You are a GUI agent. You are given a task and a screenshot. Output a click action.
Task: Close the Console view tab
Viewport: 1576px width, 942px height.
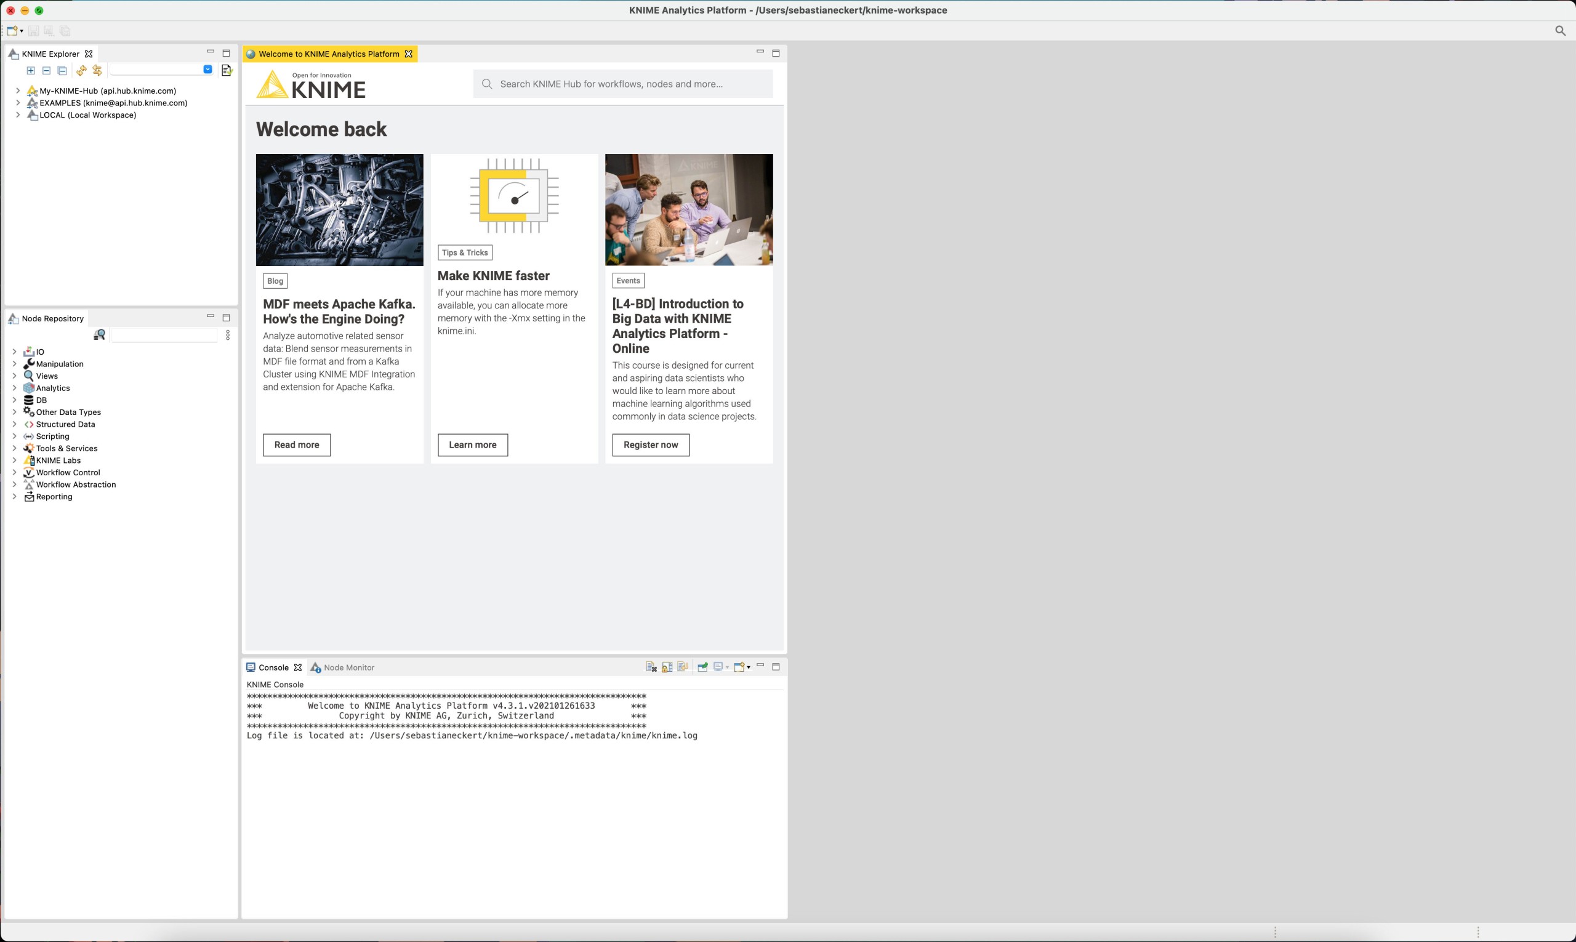pyautogui.click(x=298, y=668)
